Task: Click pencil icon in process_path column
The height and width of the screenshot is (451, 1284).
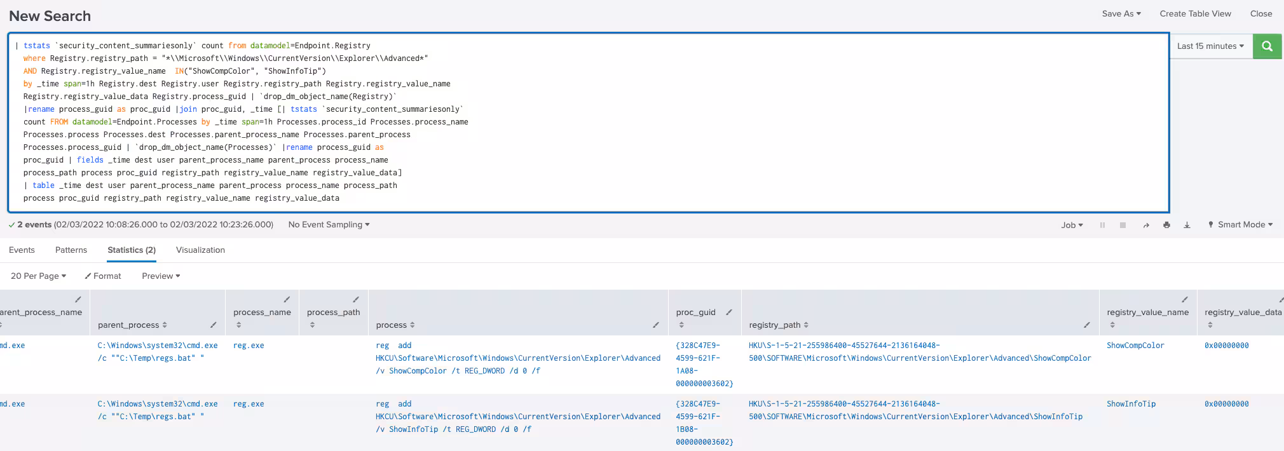Action: [x=356, y=299]
